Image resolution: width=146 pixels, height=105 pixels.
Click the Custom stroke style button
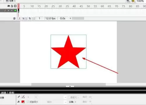pyautogui.click(x=75, y=97)
